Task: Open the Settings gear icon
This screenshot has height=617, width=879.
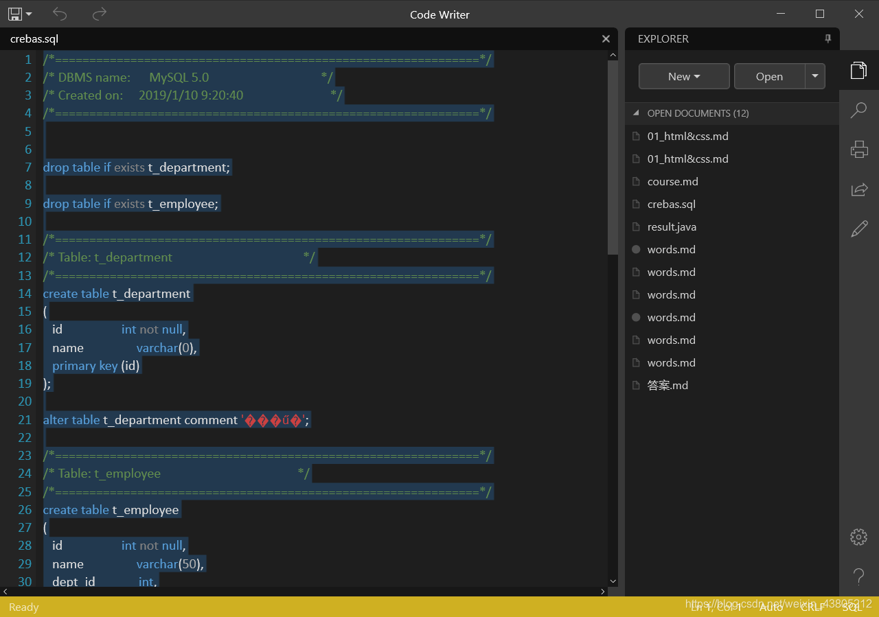Action: pos(858,537)
